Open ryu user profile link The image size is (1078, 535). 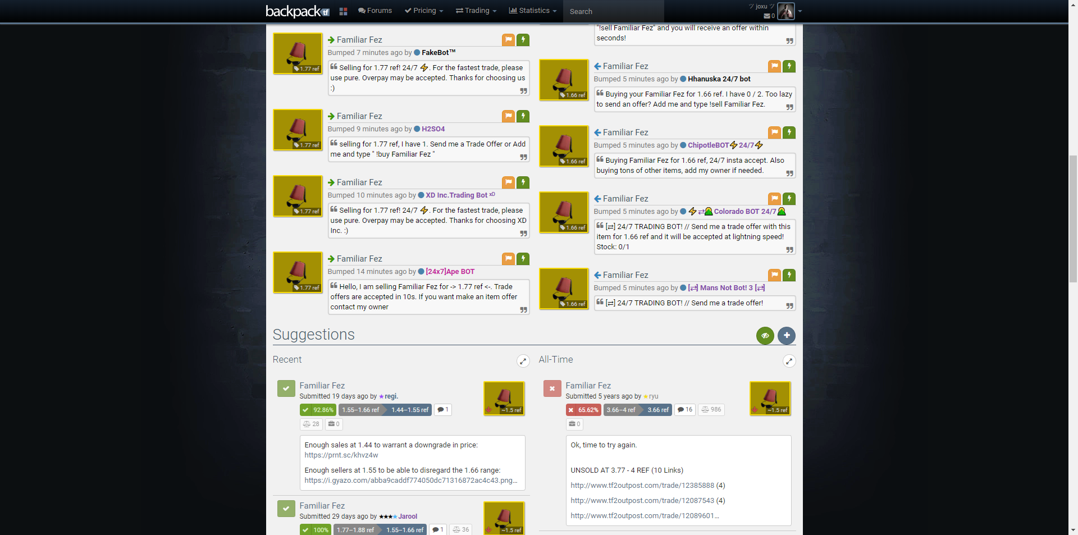click(x=654, y=396)
